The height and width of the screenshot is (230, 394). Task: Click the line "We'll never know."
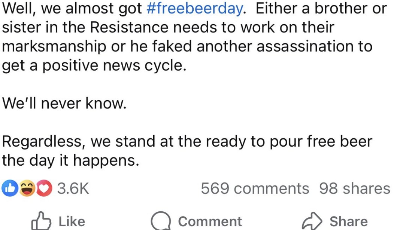[x=63, y=104]
